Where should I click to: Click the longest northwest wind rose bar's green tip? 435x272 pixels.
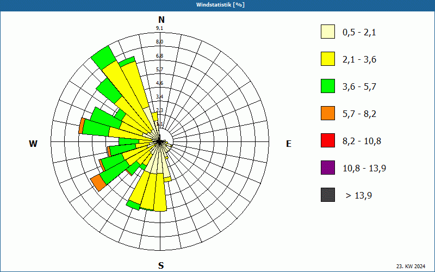(x=104, y=58)
